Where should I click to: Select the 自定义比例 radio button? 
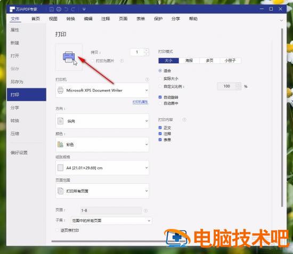[160, 86]
